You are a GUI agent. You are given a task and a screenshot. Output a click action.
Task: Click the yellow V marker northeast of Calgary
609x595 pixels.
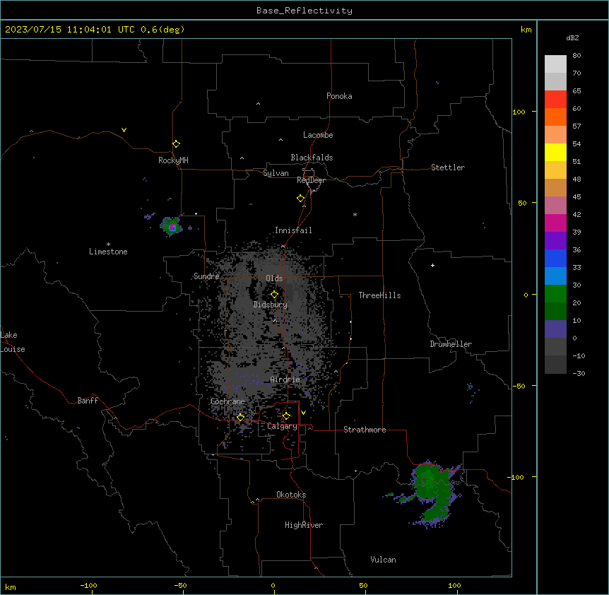tap(303, 413)
